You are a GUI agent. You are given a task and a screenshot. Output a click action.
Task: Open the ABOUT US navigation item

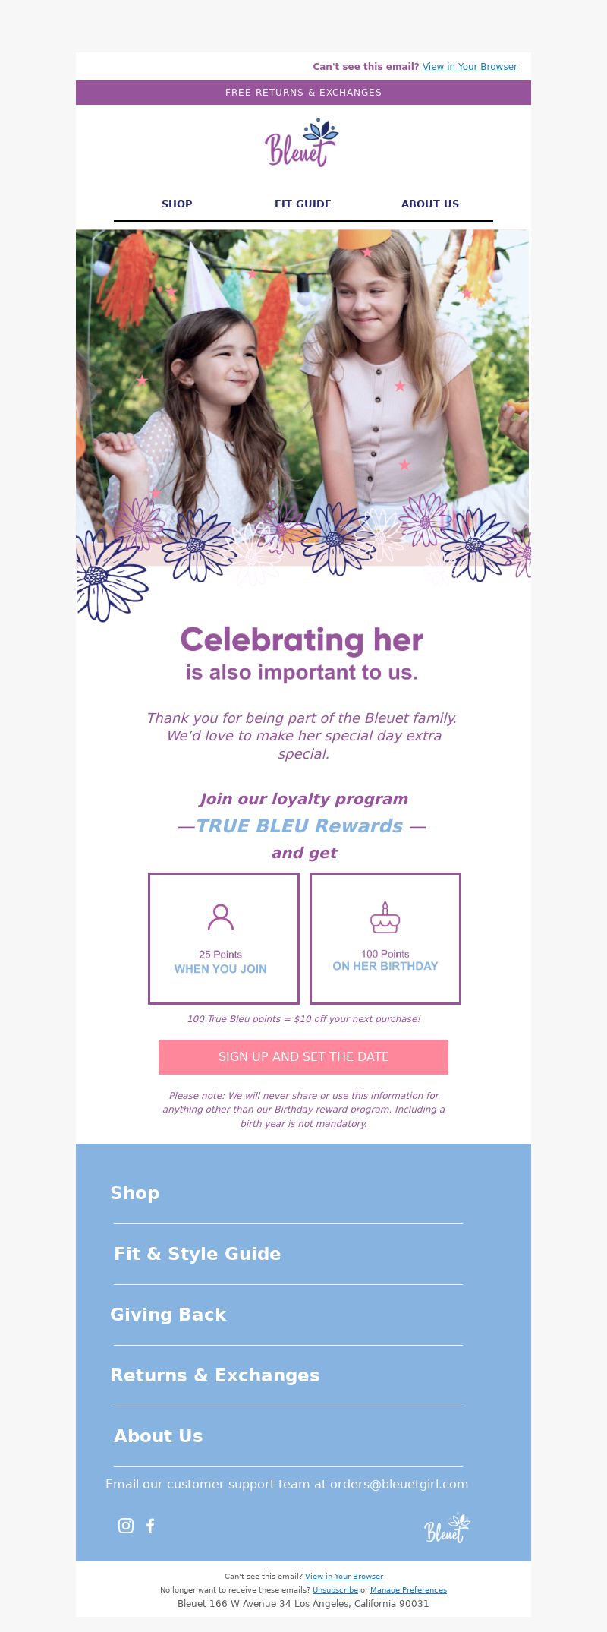(430, 204)
